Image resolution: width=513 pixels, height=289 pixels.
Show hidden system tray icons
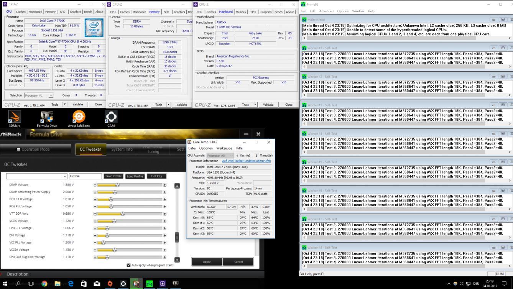(x=449, y=284)
